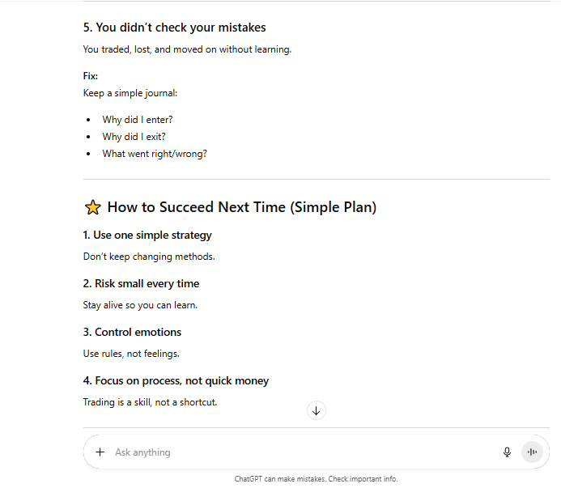
Task: Click the '3. Control emotions' heading
Action: coord(132,333)
